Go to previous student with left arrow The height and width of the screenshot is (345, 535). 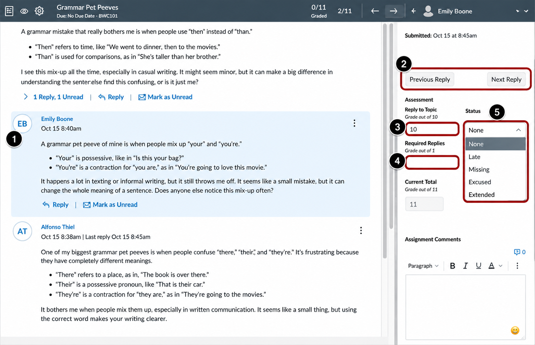[x=375, y=11]
